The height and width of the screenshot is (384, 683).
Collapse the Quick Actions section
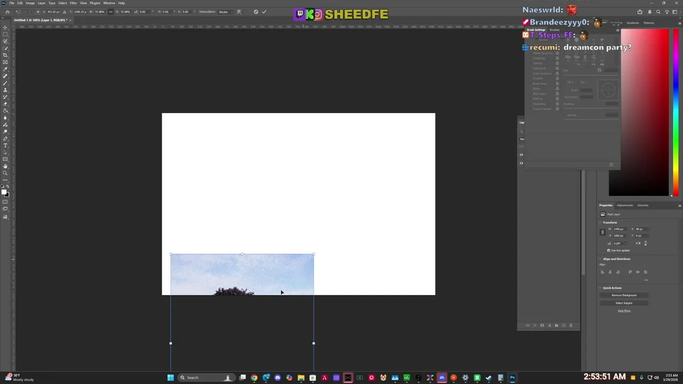pyautogui.click(x=600, y=288)
